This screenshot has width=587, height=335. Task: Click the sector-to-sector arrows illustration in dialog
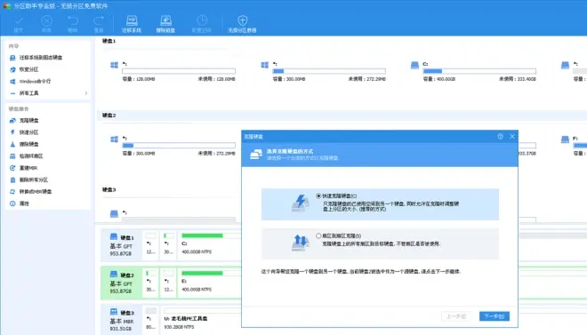tap(301, 243)
